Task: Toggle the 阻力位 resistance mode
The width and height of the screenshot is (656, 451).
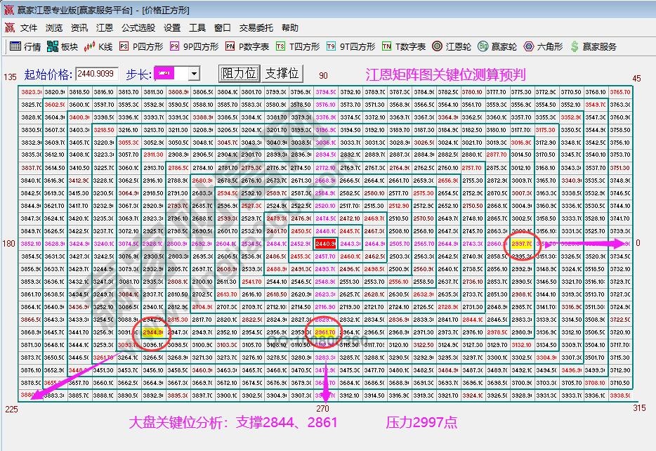Action: [x=240, y=74]
